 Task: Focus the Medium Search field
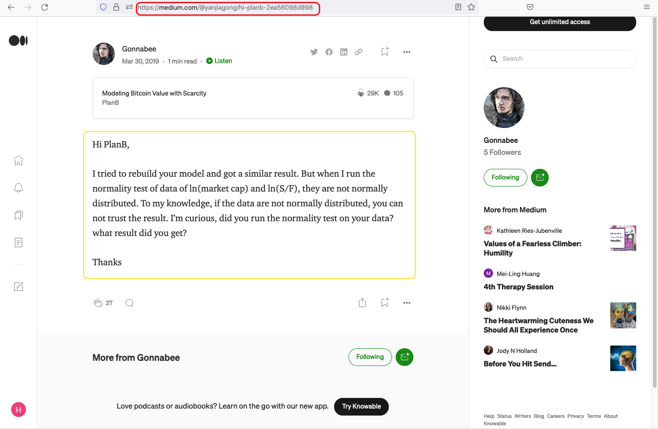[560, 59]
